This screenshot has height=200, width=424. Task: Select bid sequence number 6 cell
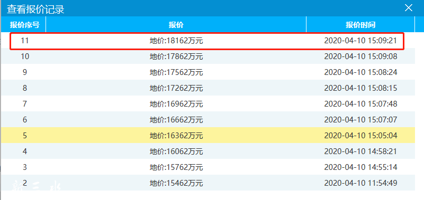24,119
